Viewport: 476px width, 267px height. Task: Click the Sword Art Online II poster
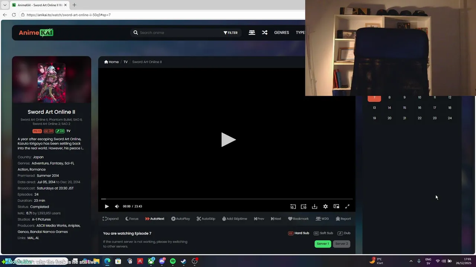coord(51,83)
